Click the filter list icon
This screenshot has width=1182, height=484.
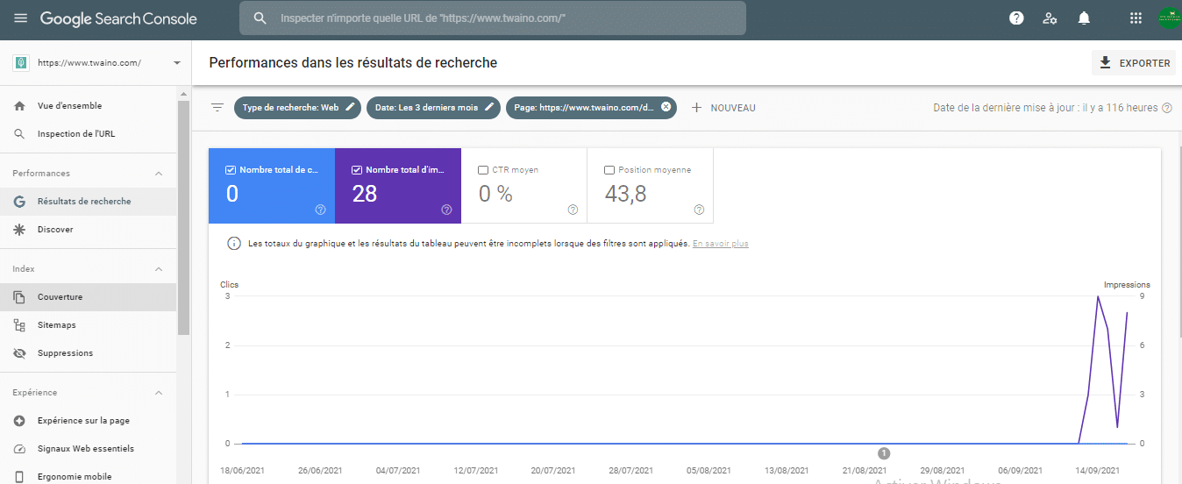217,108
